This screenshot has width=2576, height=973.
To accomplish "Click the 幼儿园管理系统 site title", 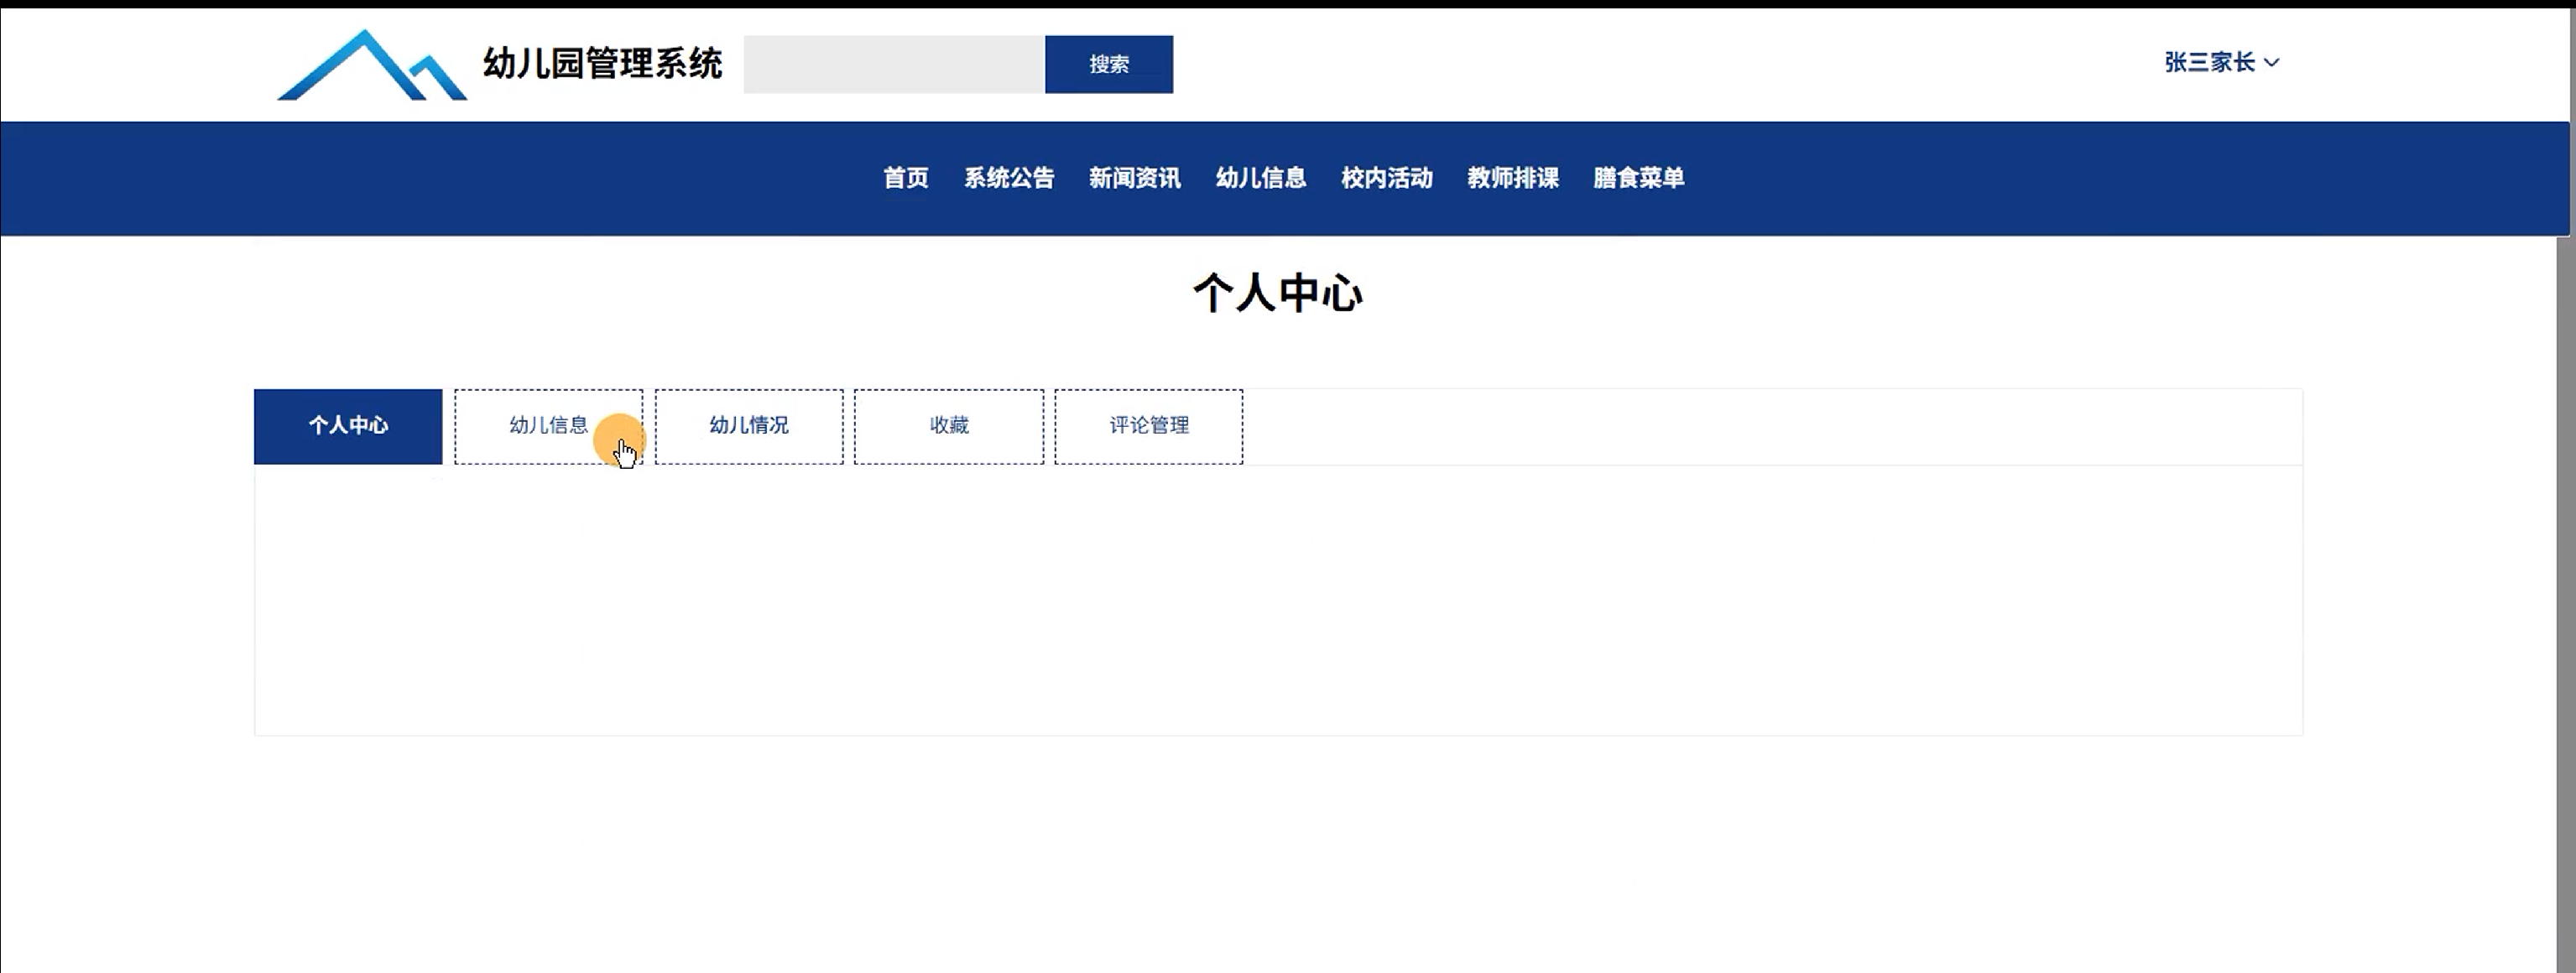I will coord(602,64).
